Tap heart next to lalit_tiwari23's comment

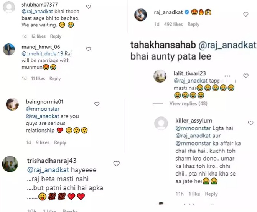tap(246, 76)
